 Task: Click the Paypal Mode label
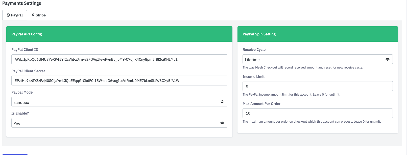tap(22, 92)
